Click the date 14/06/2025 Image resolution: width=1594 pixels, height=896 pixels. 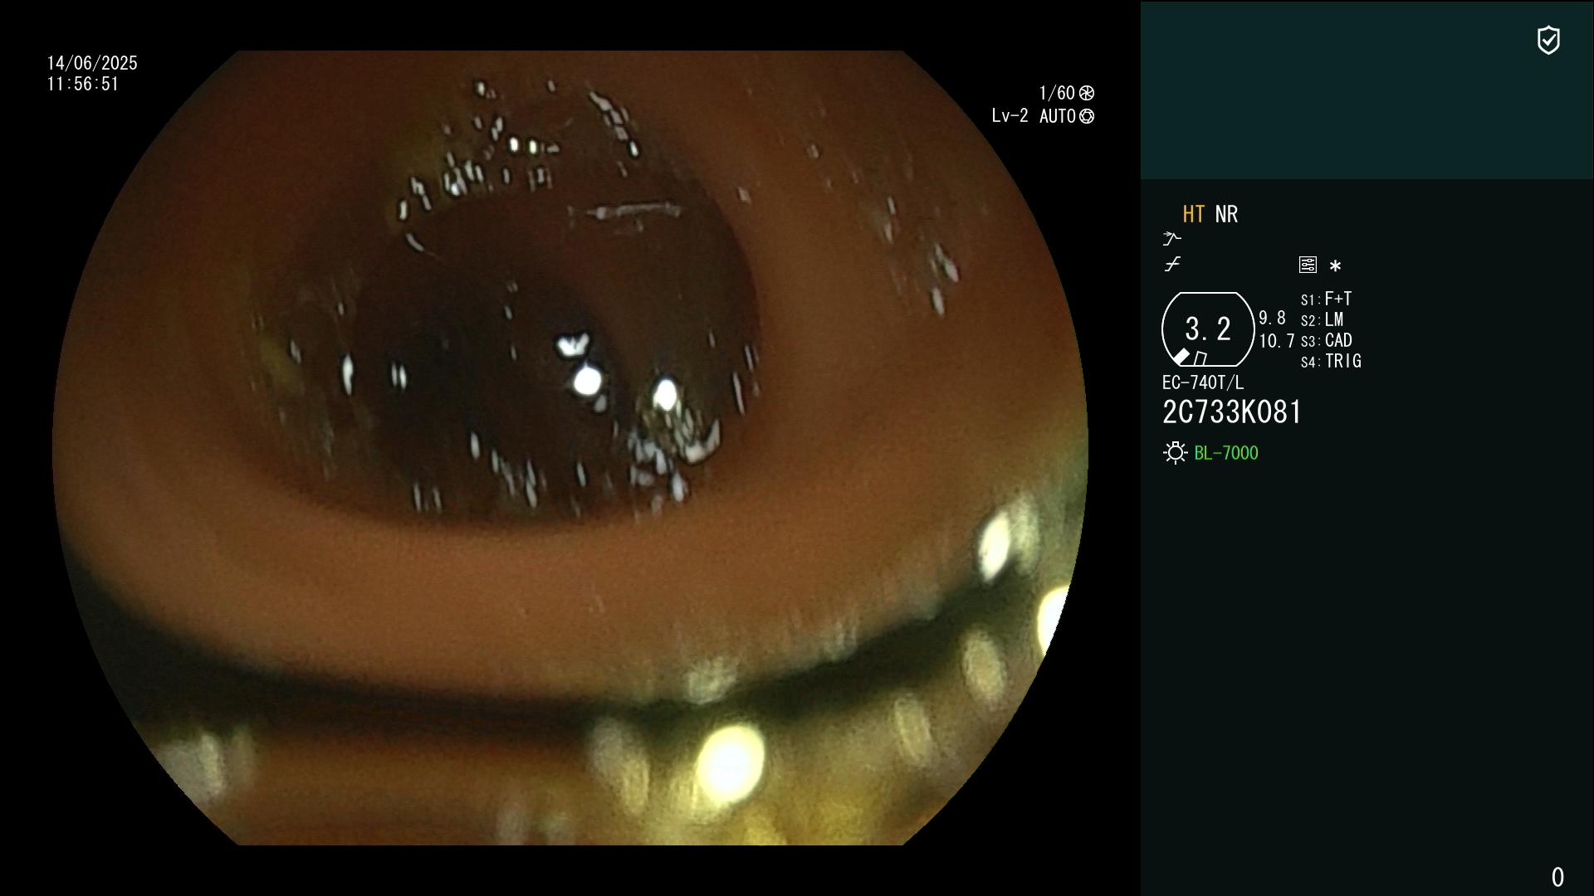[92, 63]
